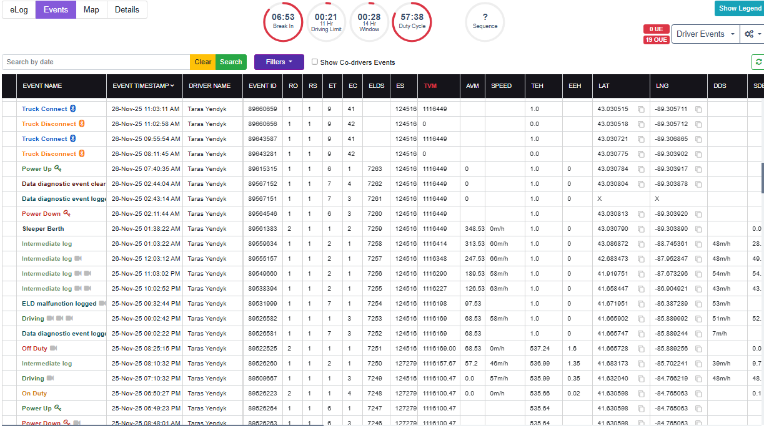The width and height of the screenshot is (764, 426).
Task: Click the green Search button
Action: (x=231, y=62)
